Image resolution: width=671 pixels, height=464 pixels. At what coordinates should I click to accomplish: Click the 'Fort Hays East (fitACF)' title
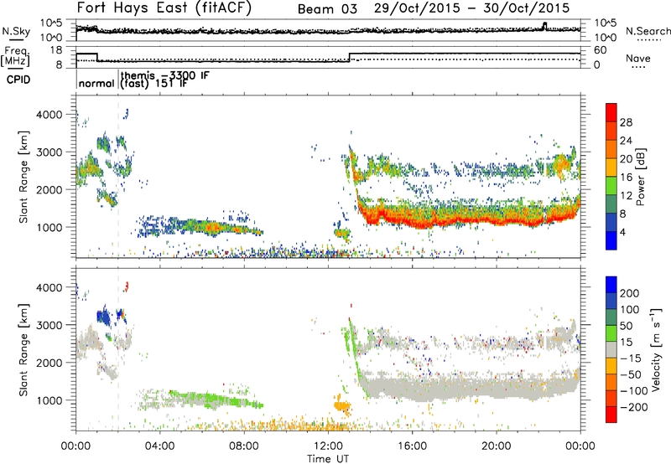pos(164,8)
